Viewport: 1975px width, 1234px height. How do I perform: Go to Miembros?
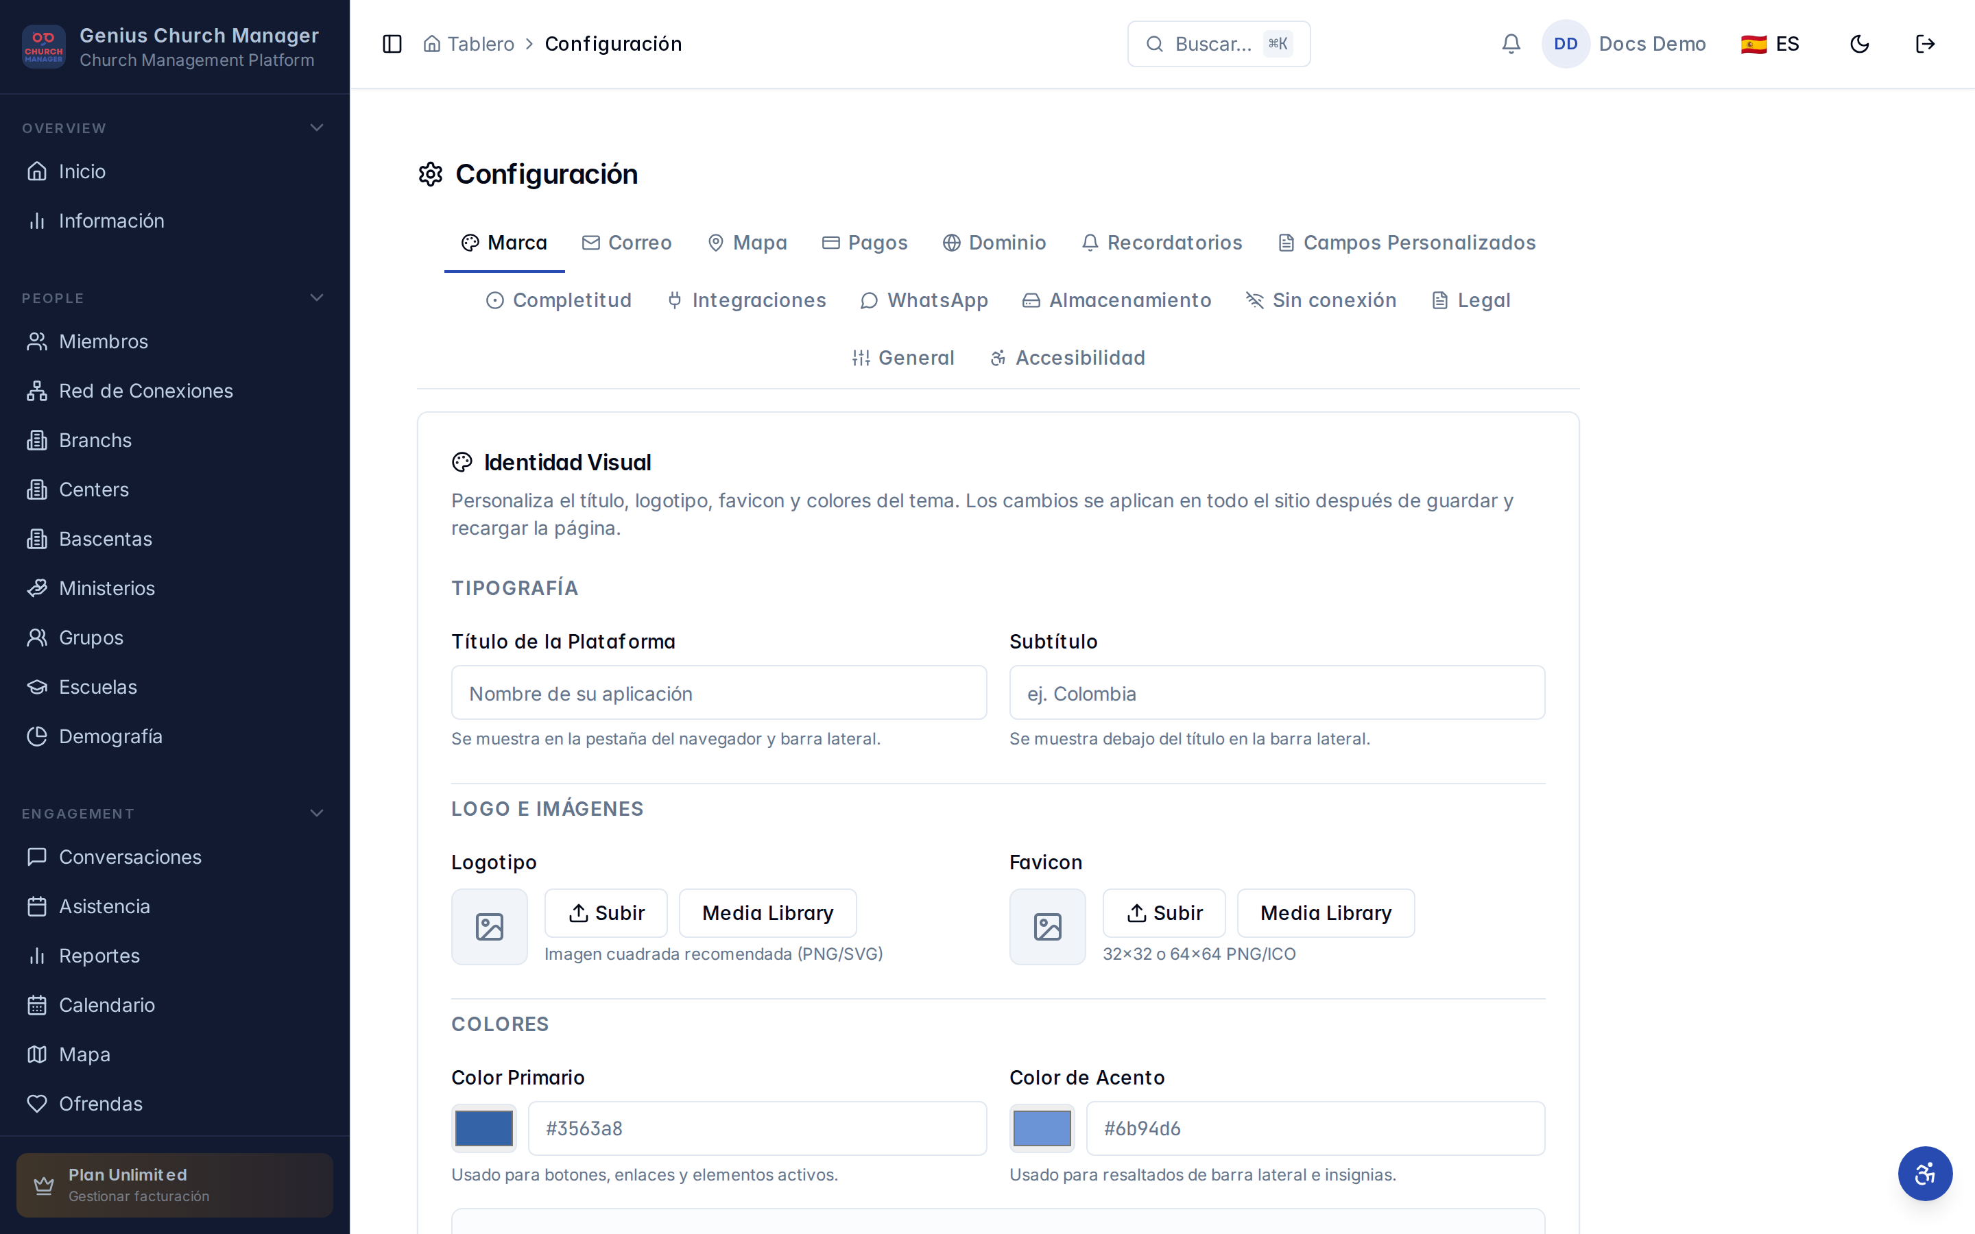click(175, 341)
